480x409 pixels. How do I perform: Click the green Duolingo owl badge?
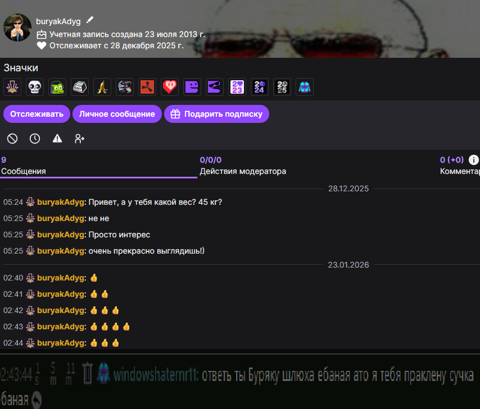point(57,87)
